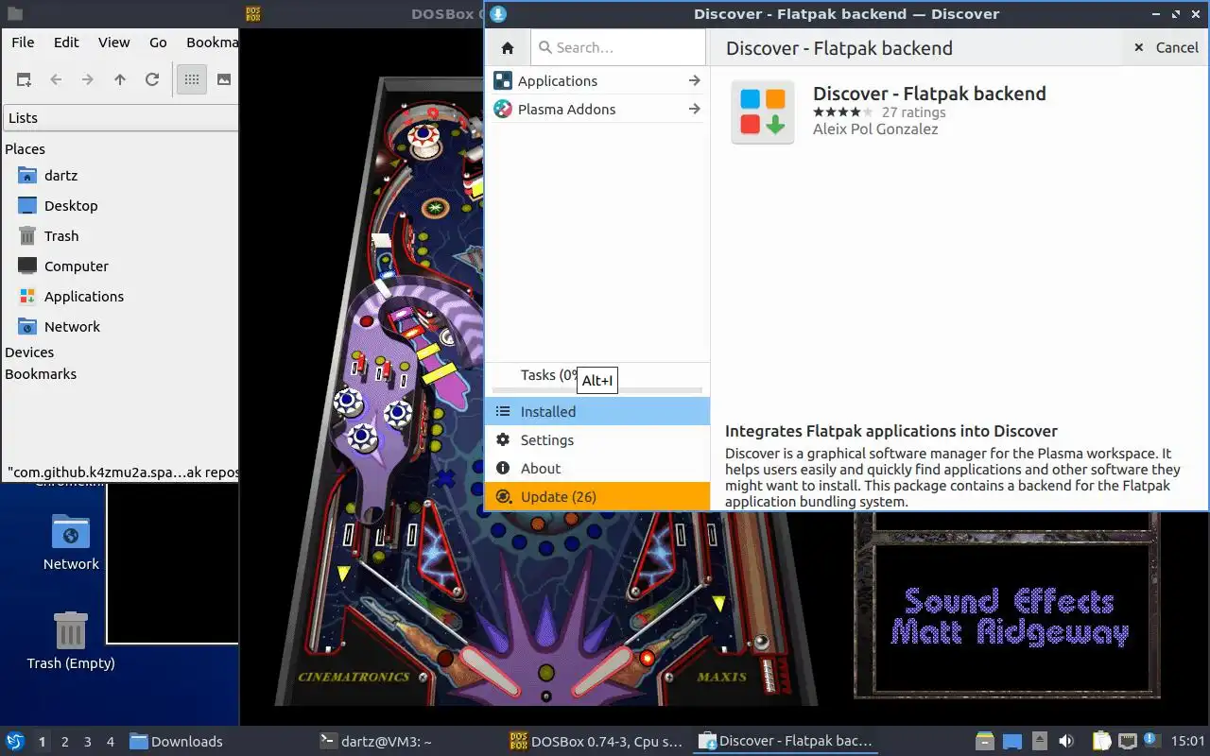
Task: Click the Installed list icon
Action: click(x=503, y=412)
